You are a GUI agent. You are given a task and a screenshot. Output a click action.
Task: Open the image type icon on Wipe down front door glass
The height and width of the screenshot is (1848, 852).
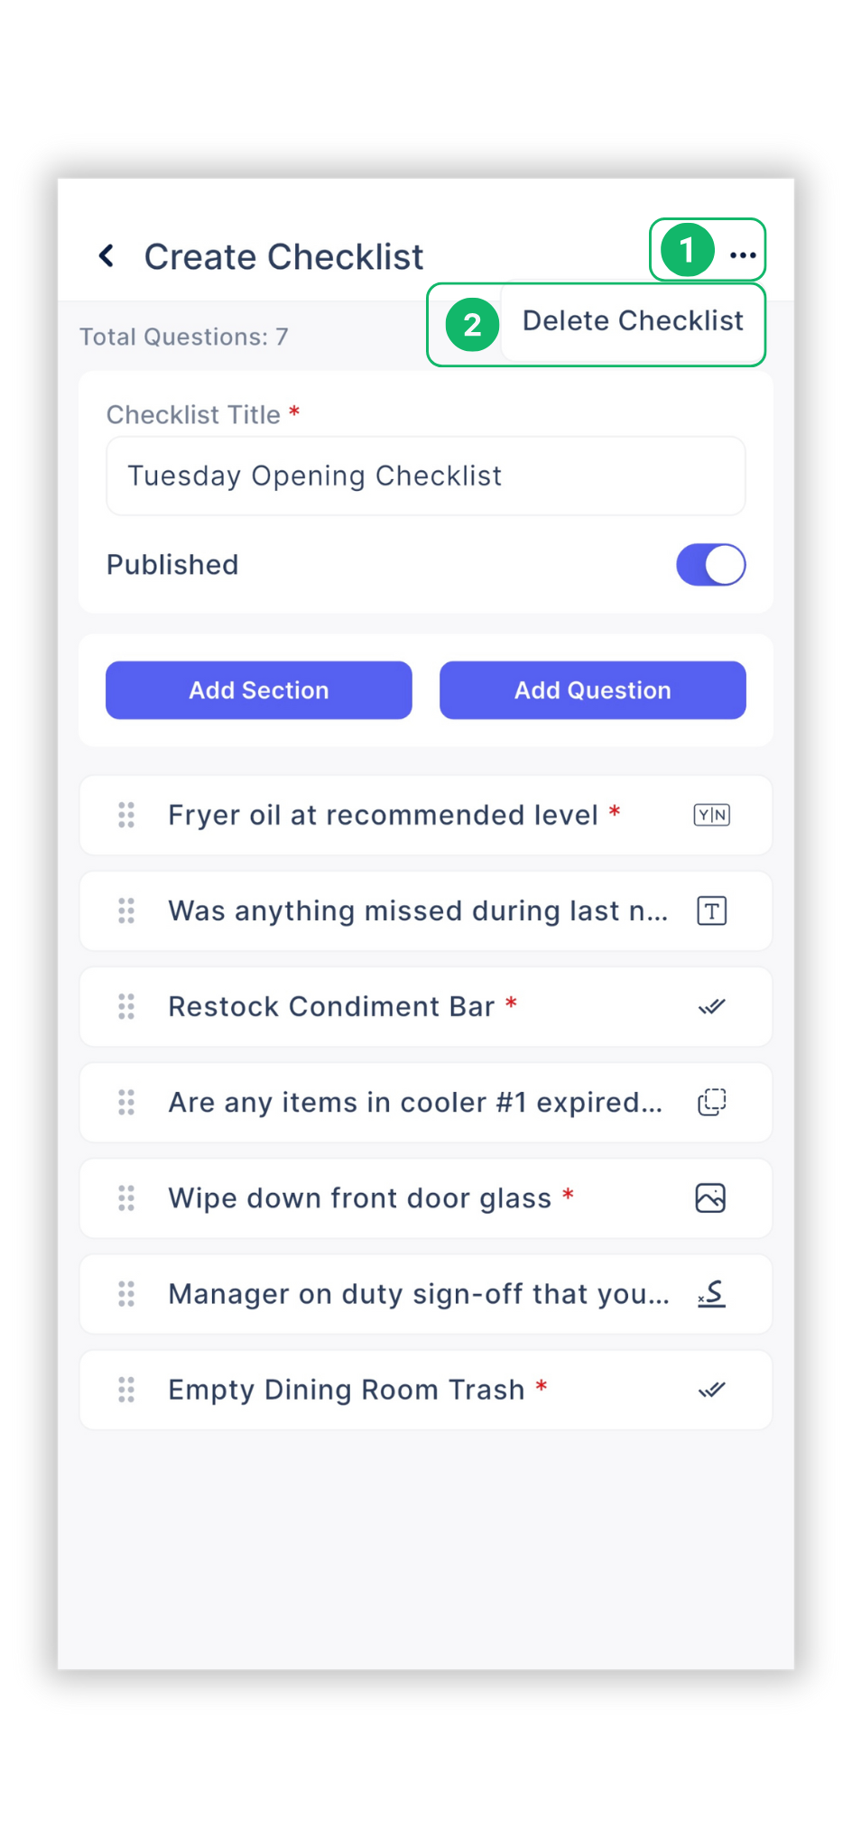pyautogui.click(x=710, y=1197)
